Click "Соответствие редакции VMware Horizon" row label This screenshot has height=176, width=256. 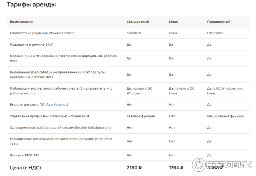pos(41,33)
